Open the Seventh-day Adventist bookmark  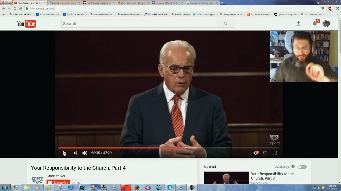pos(129,14)
